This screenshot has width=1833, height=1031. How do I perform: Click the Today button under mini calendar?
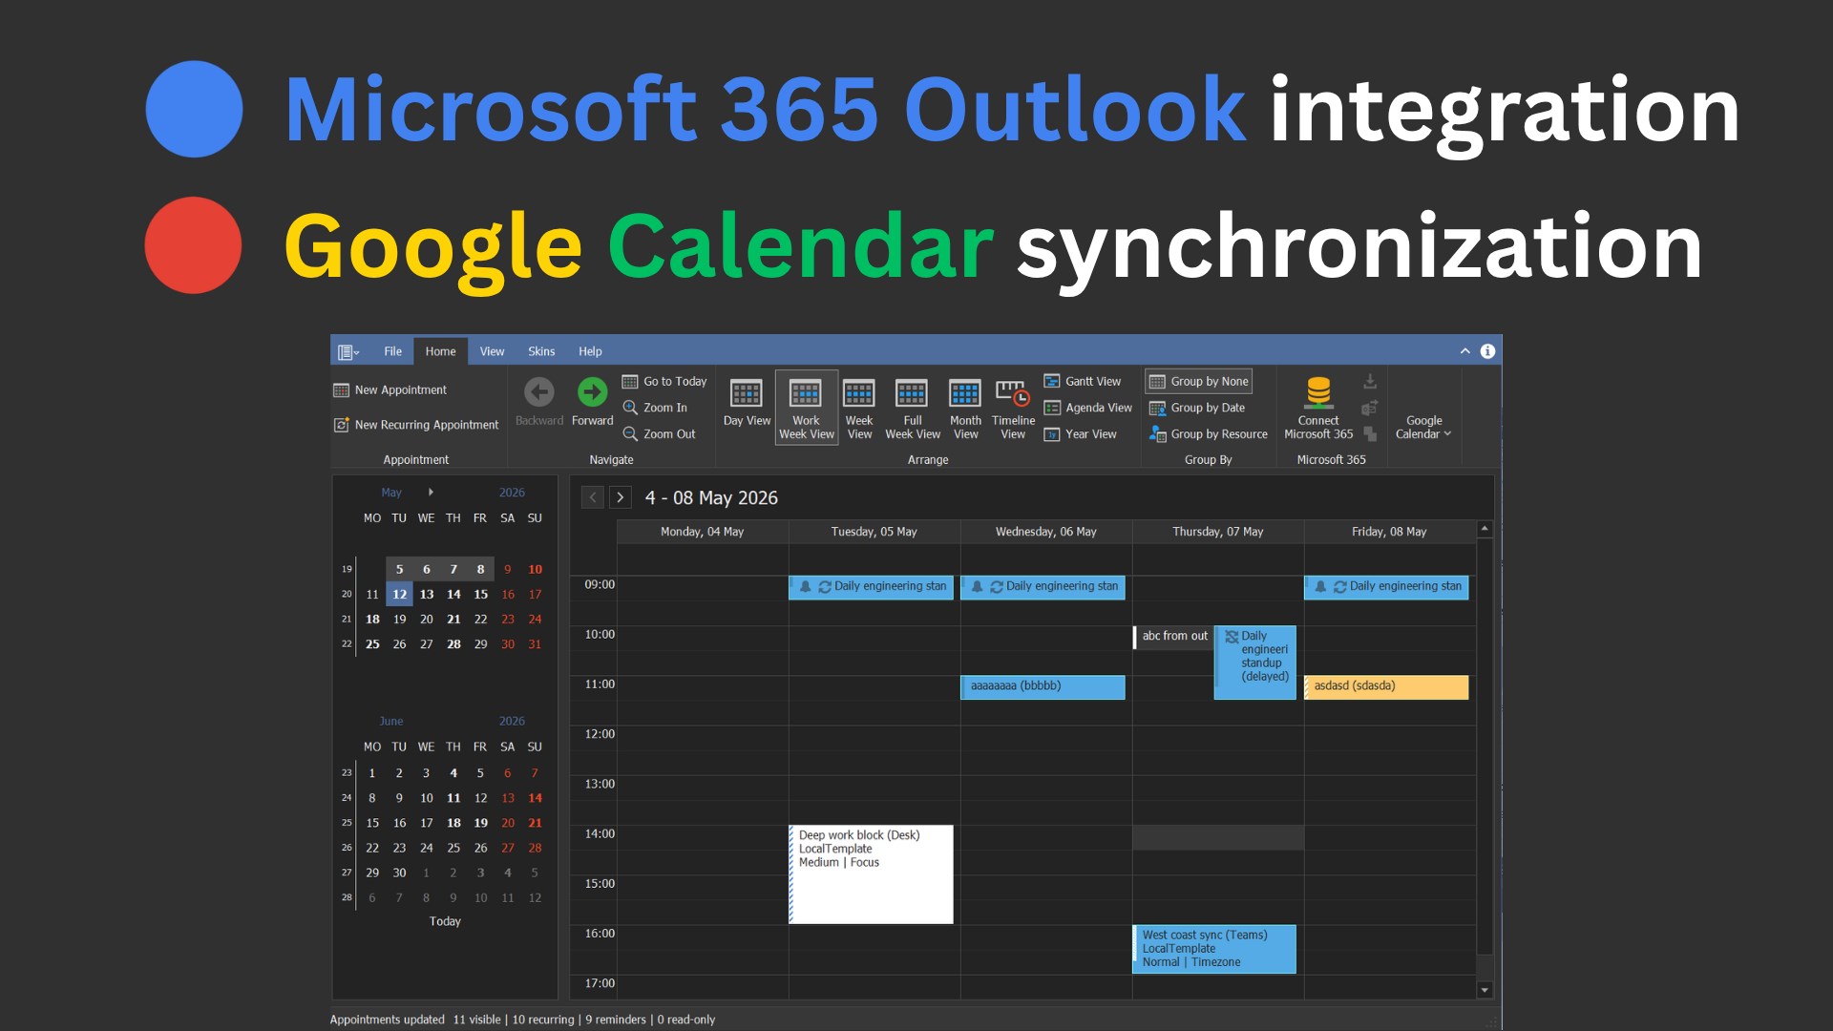pos(445,921)
